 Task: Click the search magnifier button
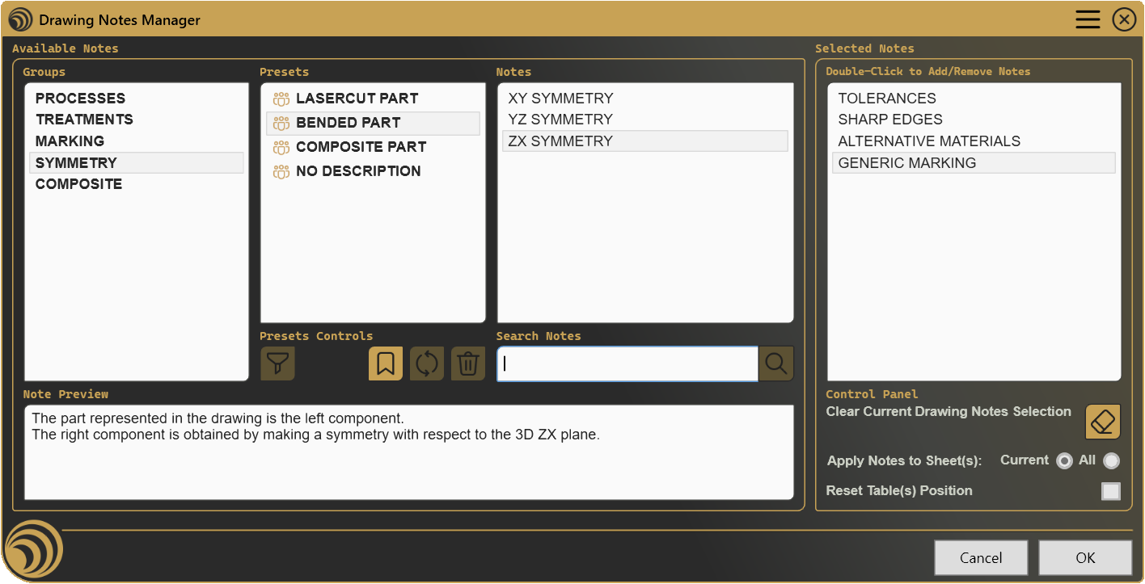click(x=776, y=363)
